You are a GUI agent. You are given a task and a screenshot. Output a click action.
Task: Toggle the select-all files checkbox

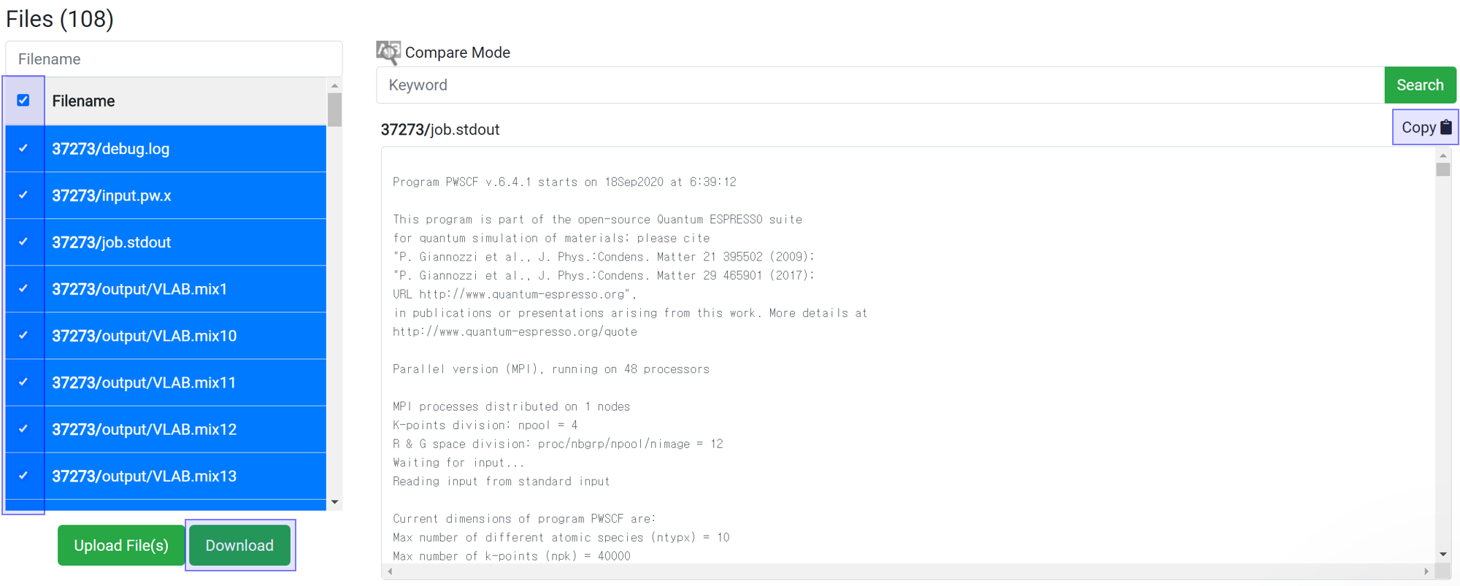click(23, 101)
